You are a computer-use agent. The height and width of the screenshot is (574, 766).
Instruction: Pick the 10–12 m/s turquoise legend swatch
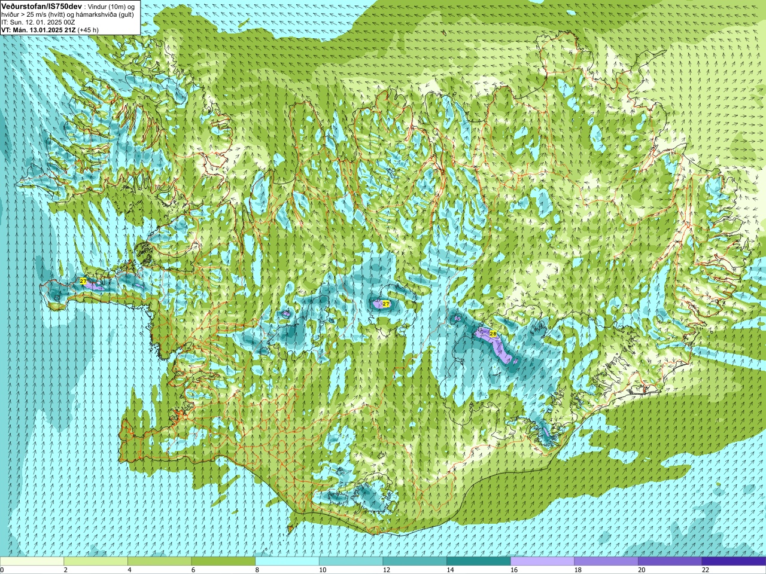point(351,561)
